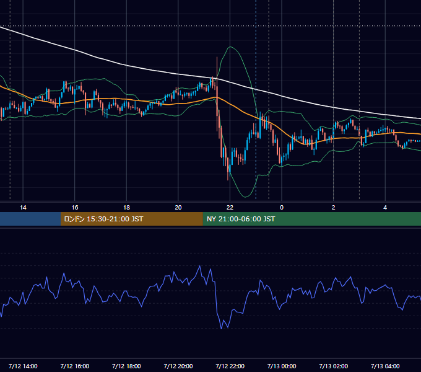Screen dimensions: 421x372
Task: Click the hour label 22 on the upper axis
Action: point(230,208)
